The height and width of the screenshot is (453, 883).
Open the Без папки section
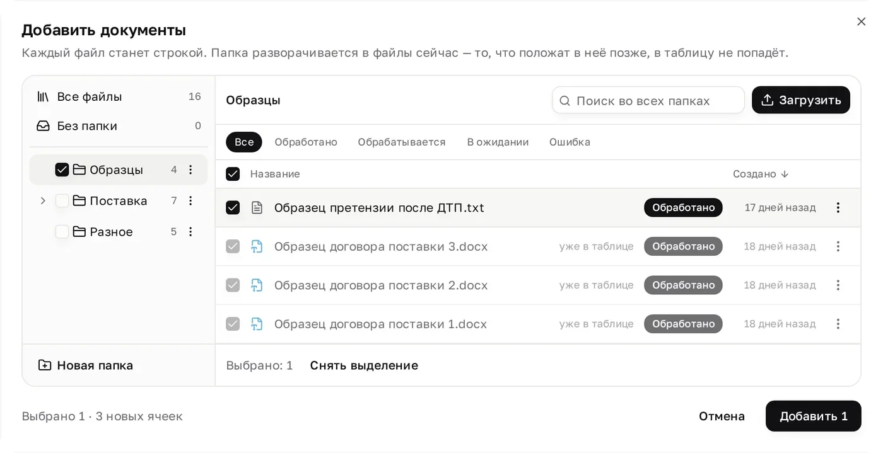[x=119, y=126]
